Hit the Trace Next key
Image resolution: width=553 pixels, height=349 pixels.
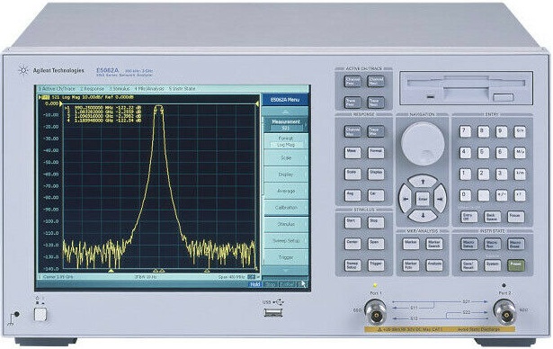coord(376,103)
